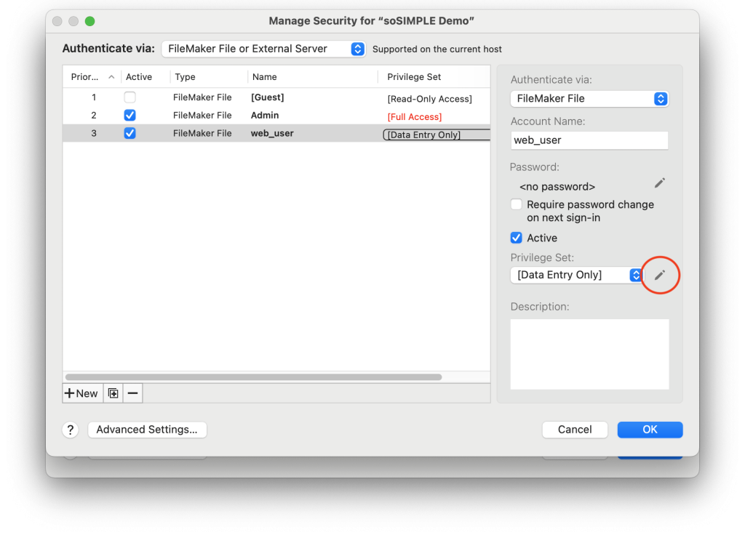
Task: Enable Require password change on next sign-in
Action: 517,205
